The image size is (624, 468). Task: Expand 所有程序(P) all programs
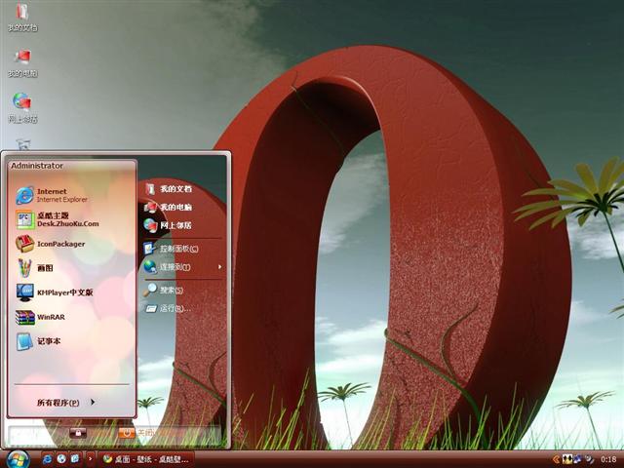pyautogui.click(x=66, y=403)
